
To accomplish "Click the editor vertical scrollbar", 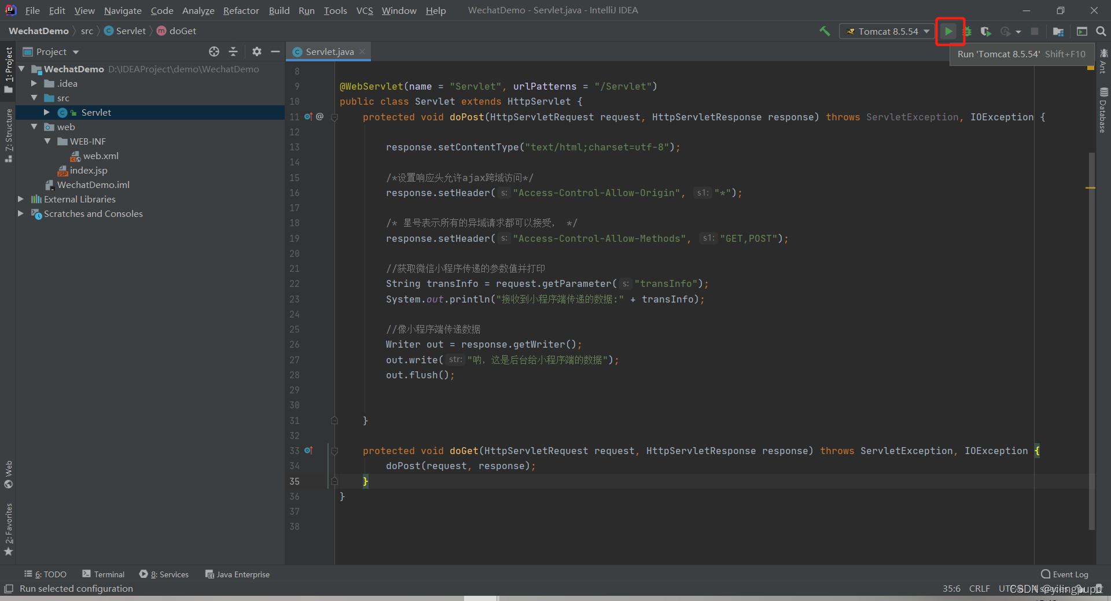I will 1091,341.
